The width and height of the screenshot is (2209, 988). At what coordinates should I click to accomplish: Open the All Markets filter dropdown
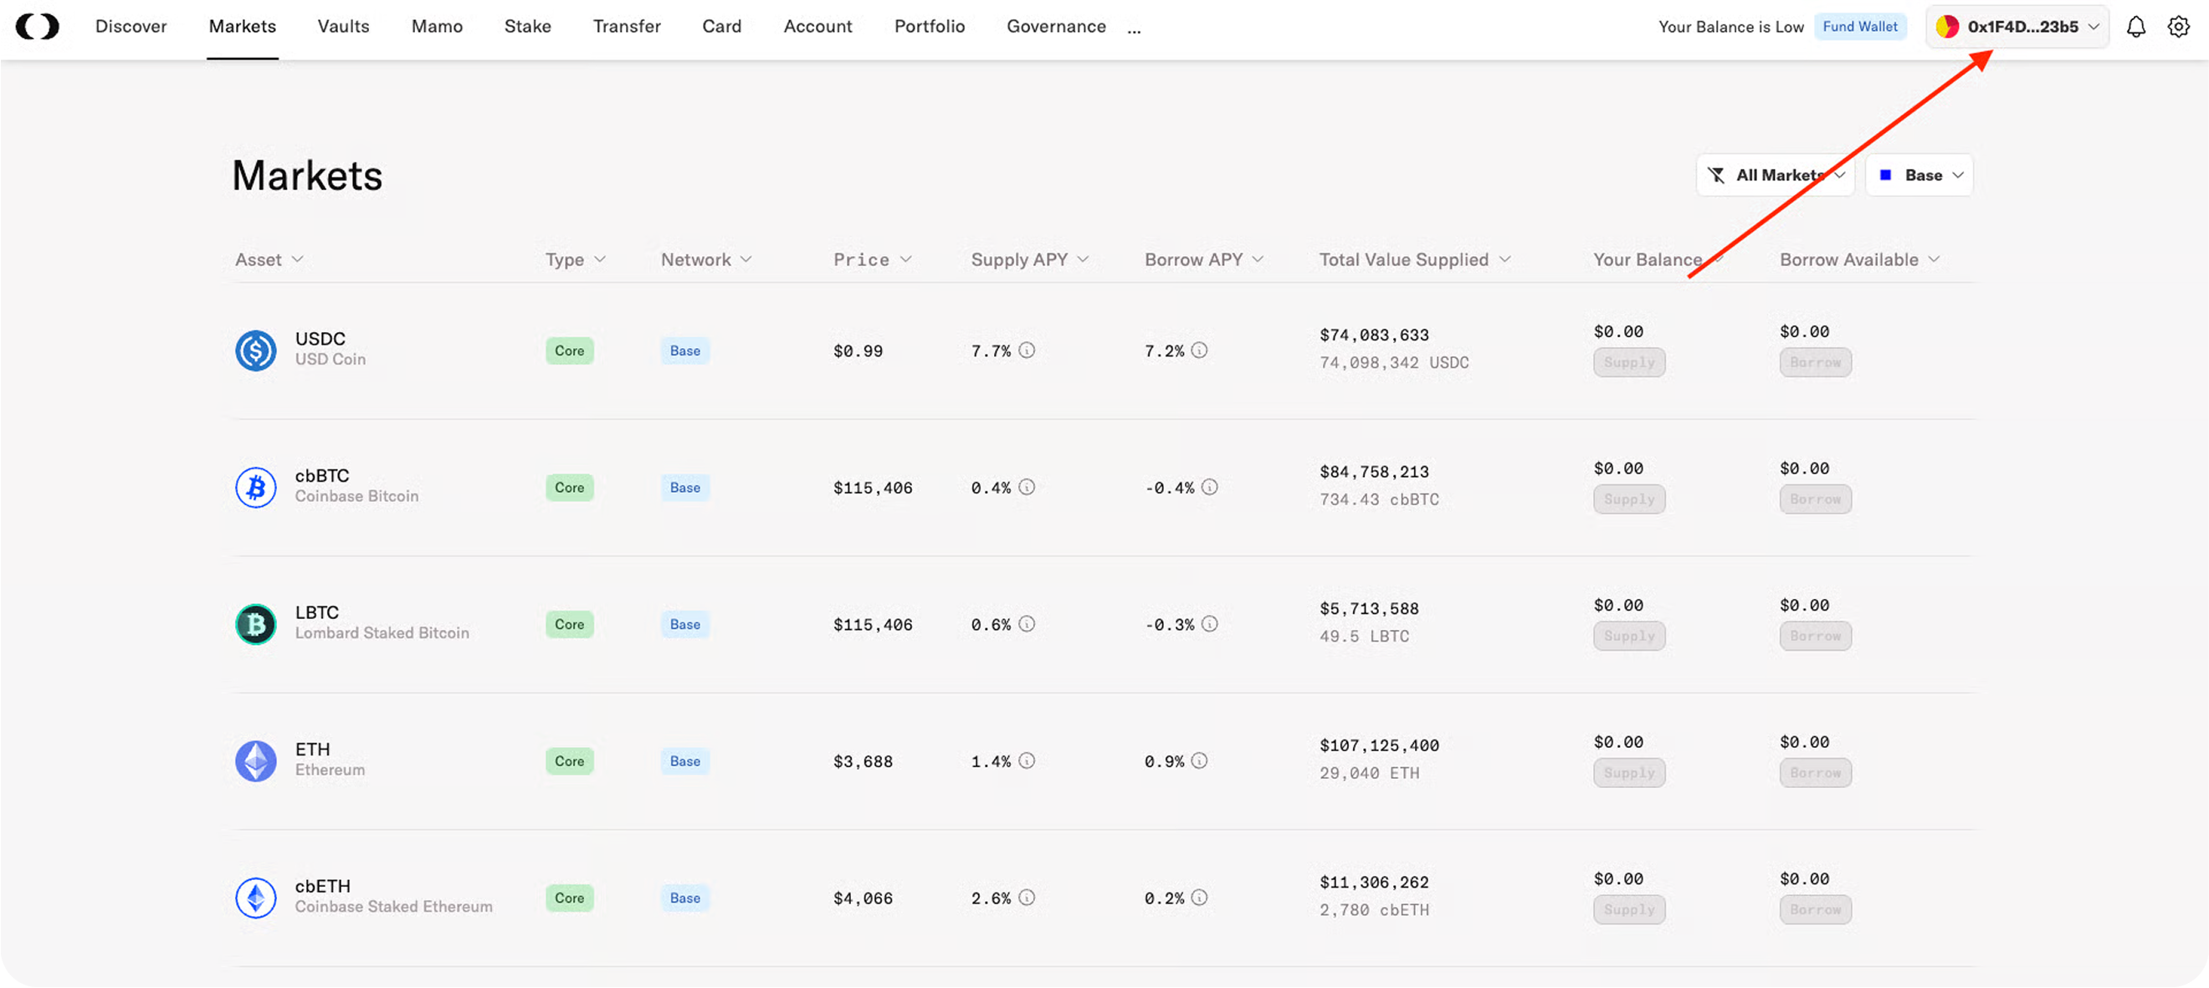tap(1775, 175)
